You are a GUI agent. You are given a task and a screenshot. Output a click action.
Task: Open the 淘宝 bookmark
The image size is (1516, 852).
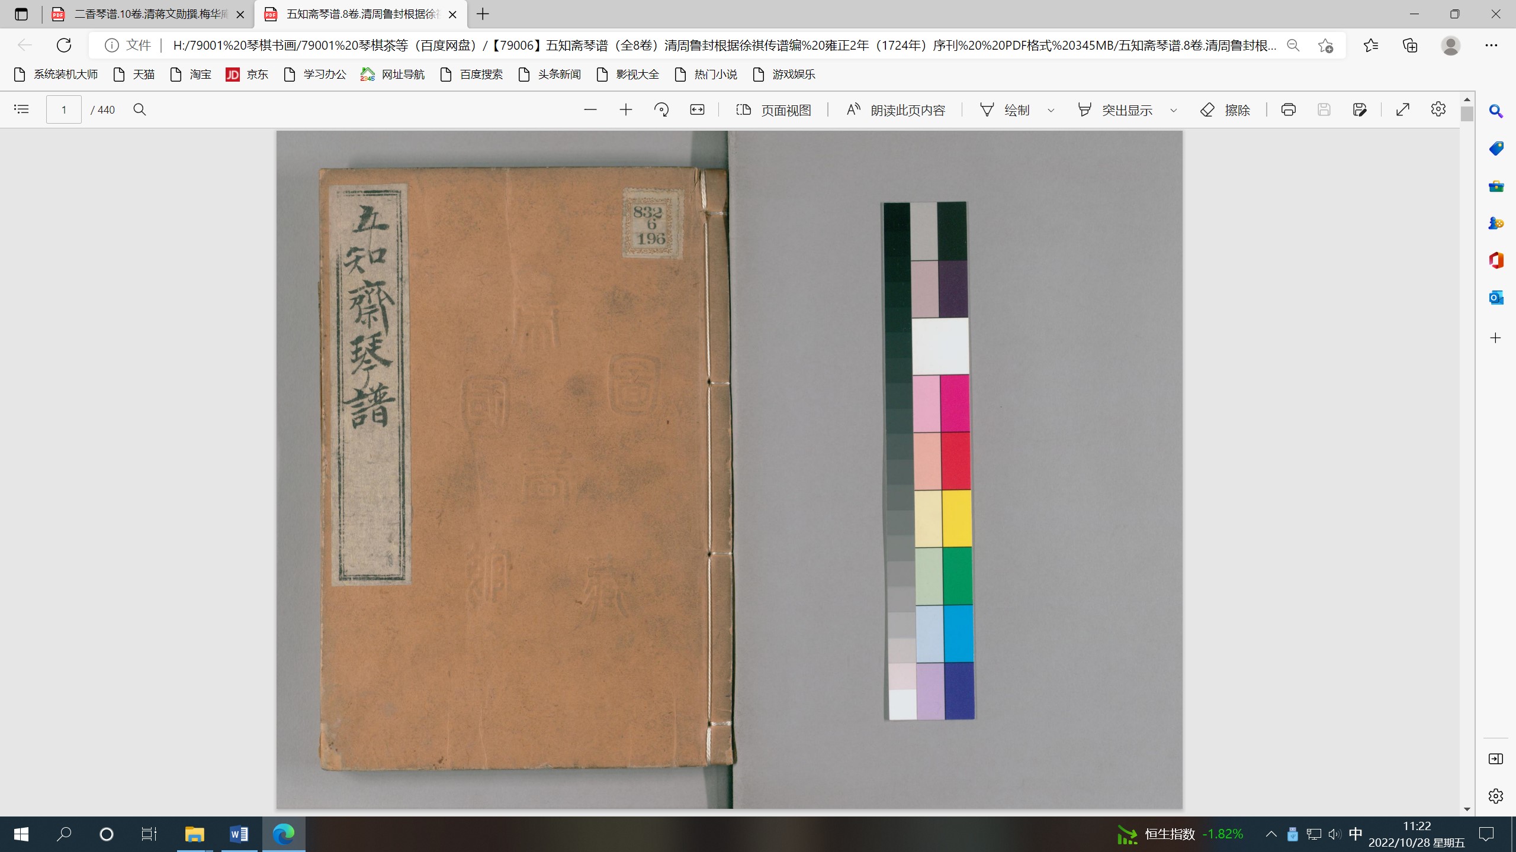pos(191,75)
